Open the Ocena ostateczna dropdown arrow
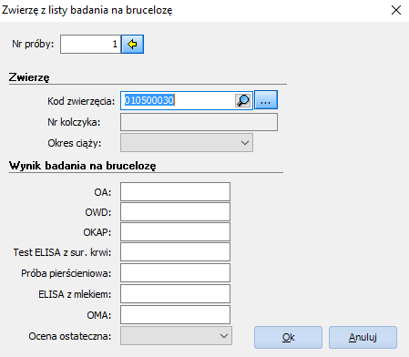Viewport: 409px width, 357px height. 224,336
